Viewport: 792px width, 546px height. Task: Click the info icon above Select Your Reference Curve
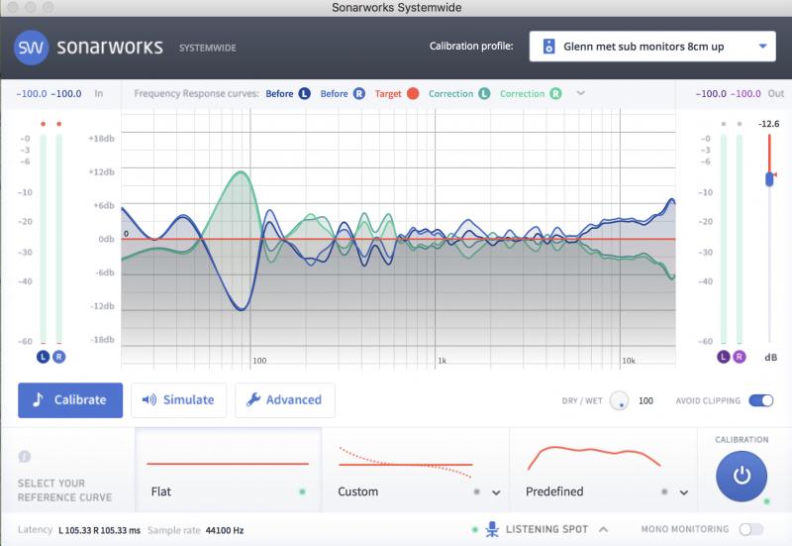[x=24, y=457]
